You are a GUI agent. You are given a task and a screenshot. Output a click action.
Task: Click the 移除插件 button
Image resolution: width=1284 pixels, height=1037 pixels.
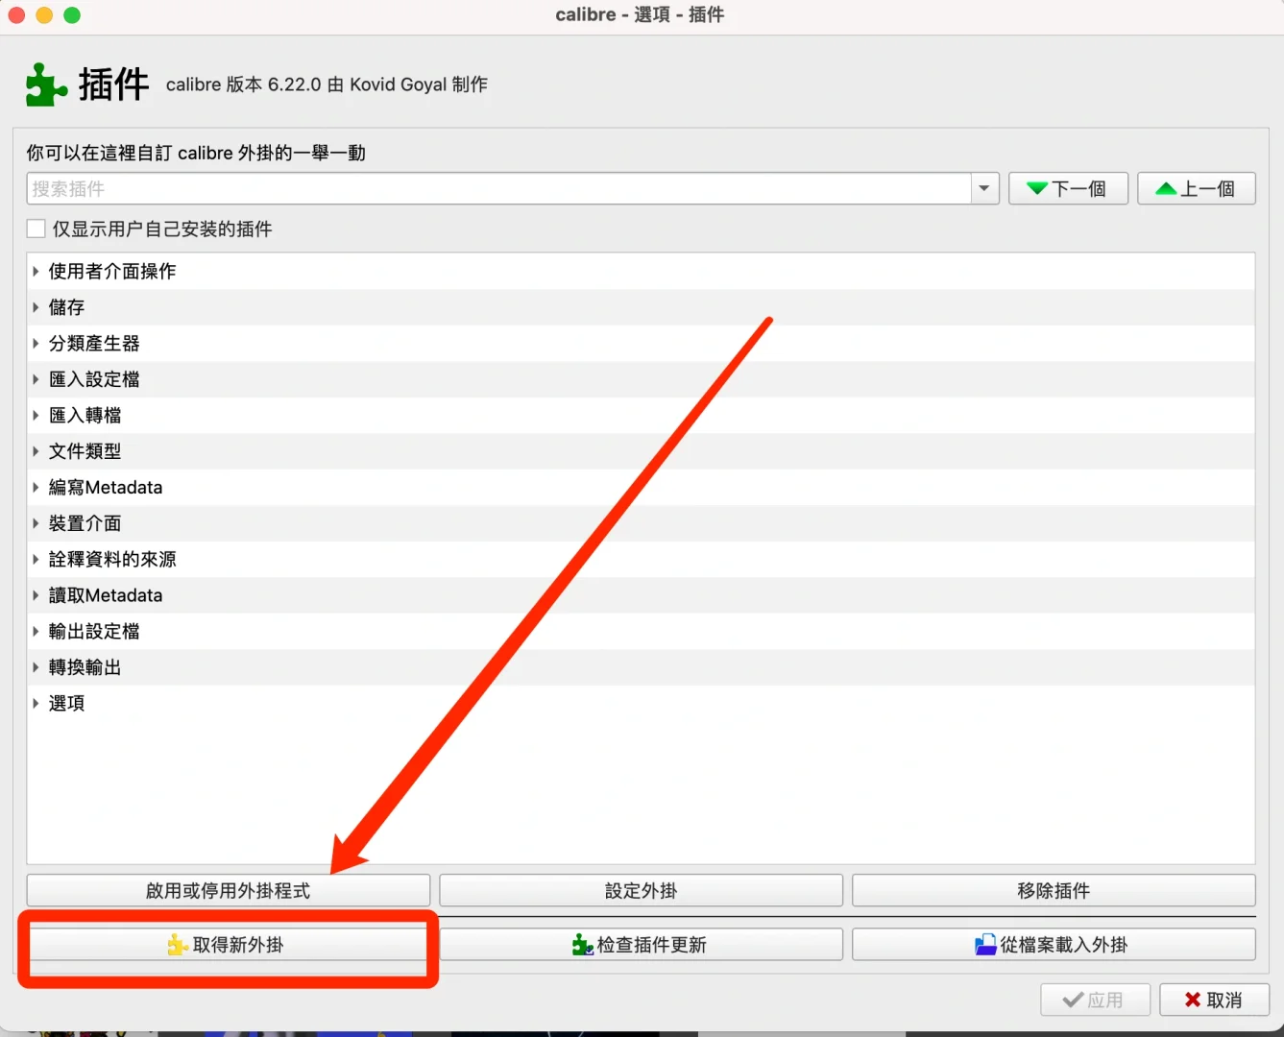[1054, 890]
